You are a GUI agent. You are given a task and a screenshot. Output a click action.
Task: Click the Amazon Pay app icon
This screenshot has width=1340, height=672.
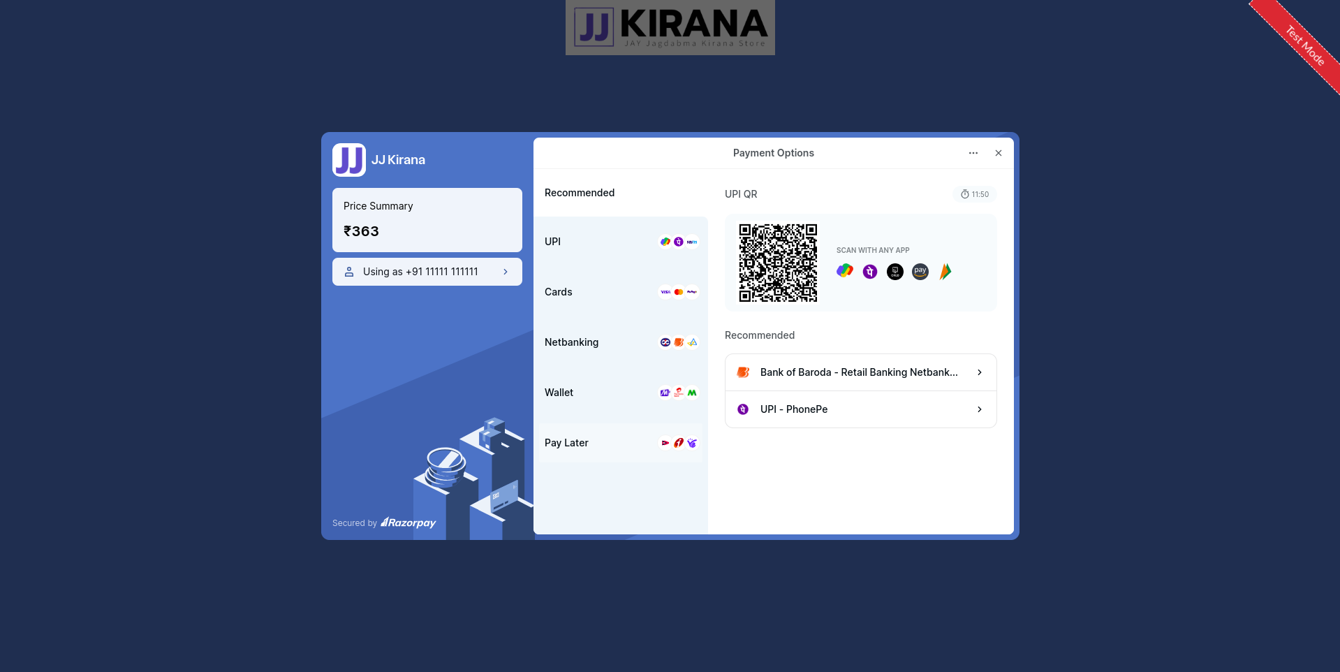(x=920, y=272)
